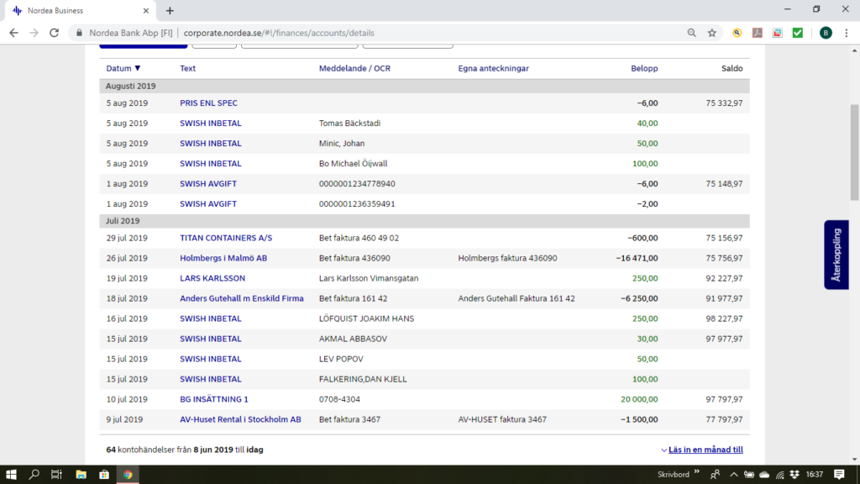
Task: Sort by the Text column header
Action: coord(187,69)
